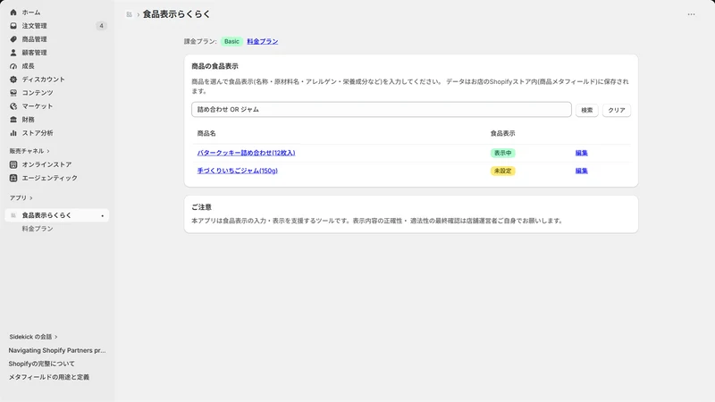Open the three-dot more actions menu

pos(691,14)
